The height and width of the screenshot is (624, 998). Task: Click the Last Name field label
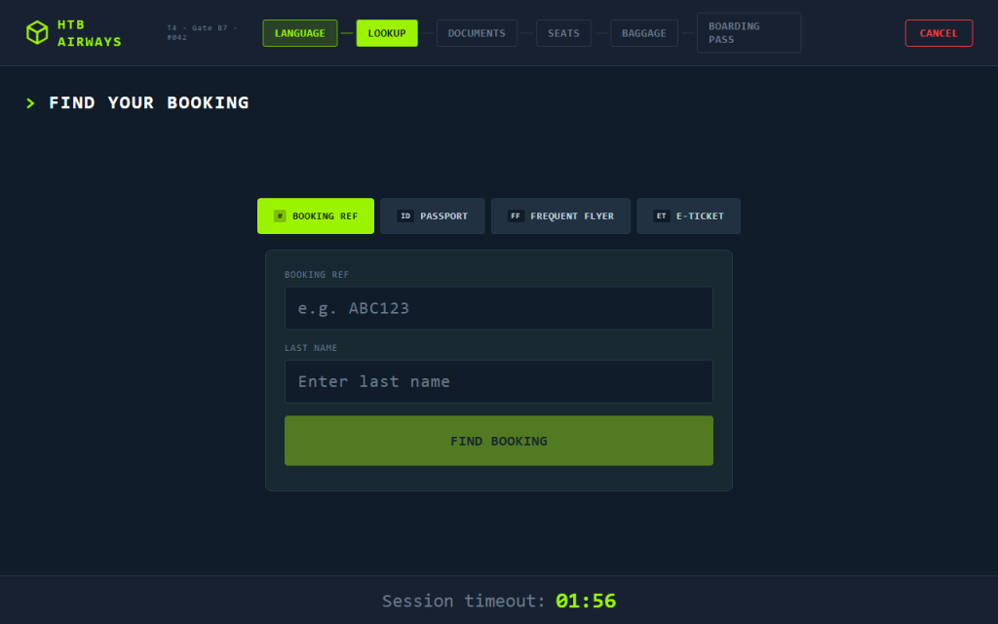pyautogui.click(x=311, y=348)
